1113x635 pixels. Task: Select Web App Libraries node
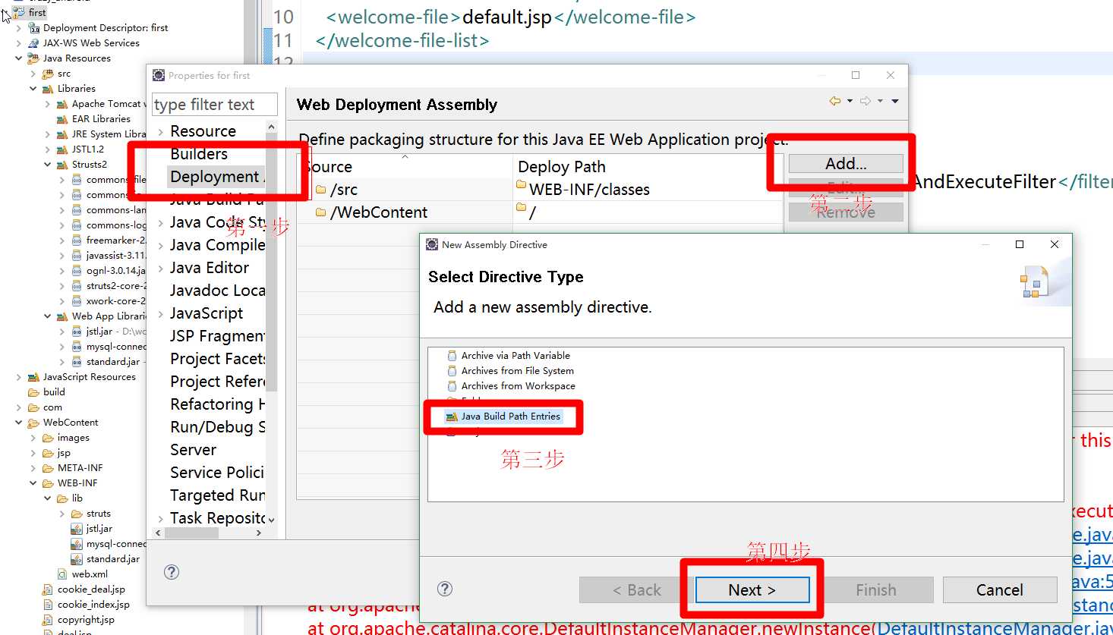point(109,316)
